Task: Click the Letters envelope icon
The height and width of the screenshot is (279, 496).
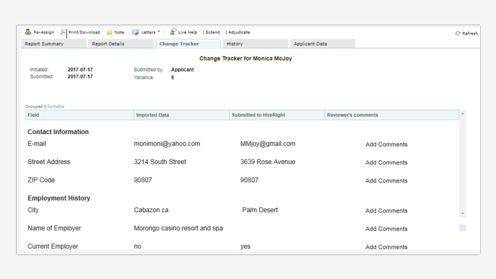Action: tap(135, 32)
